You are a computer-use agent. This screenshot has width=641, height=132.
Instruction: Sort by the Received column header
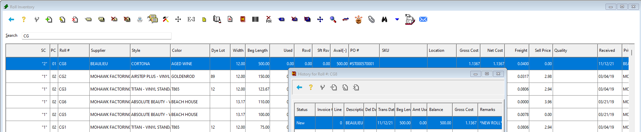click(610, 50)
